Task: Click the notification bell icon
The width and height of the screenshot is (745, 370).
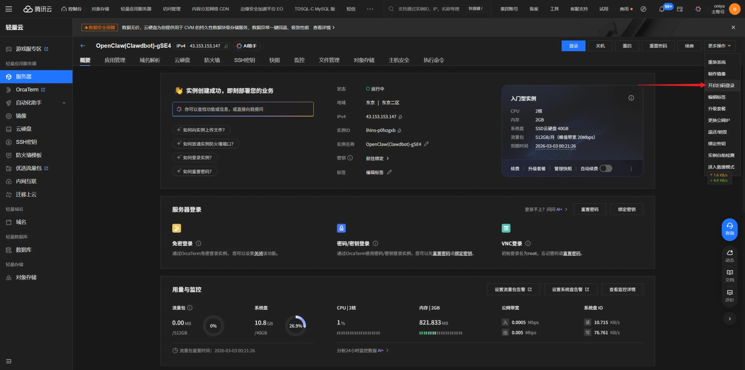Action: point(662,9)
